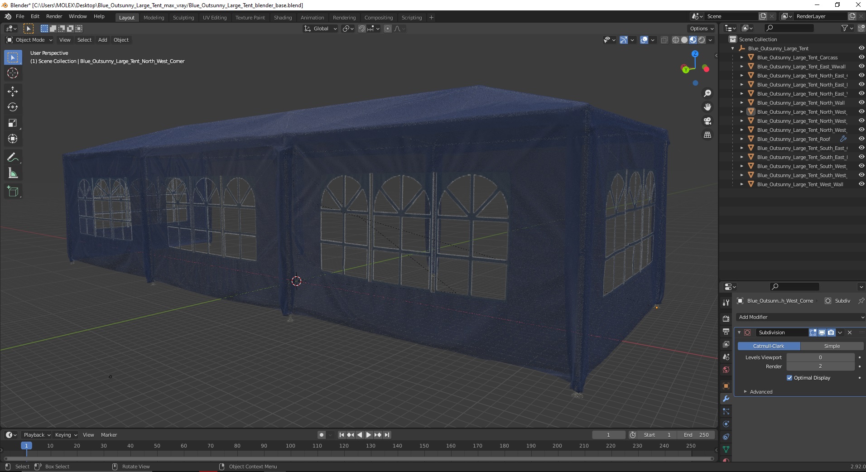Click the Render levels value field
The height and width of the screenshot is (472, 866).
(x=820, y=366)
